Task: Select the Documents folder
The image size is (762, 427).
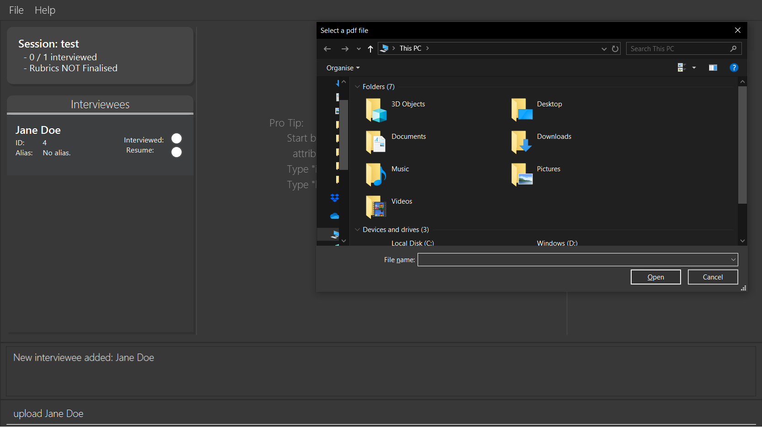Action: coord(396,142)
